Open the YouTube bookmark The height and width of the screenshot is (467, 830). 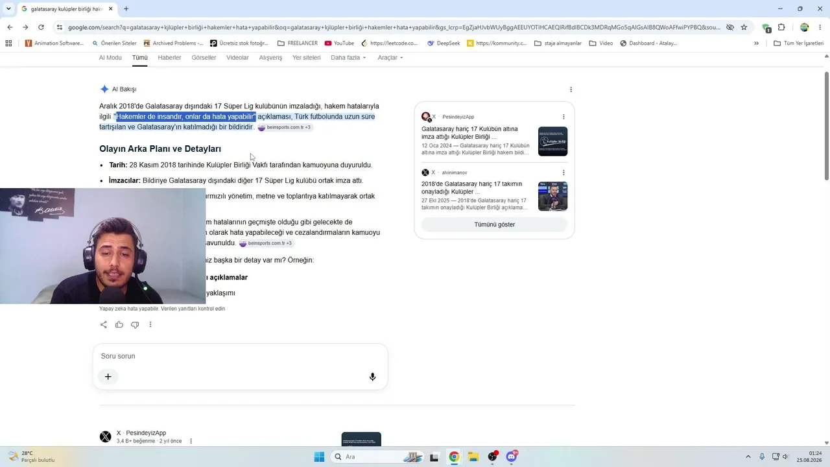[x=339, y=43]
